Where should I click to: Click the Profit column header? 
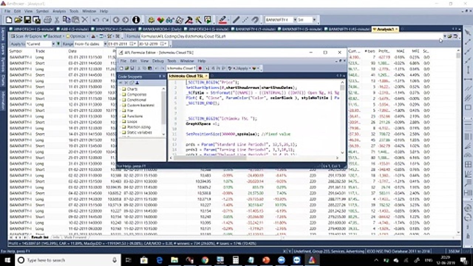[384, 51]
